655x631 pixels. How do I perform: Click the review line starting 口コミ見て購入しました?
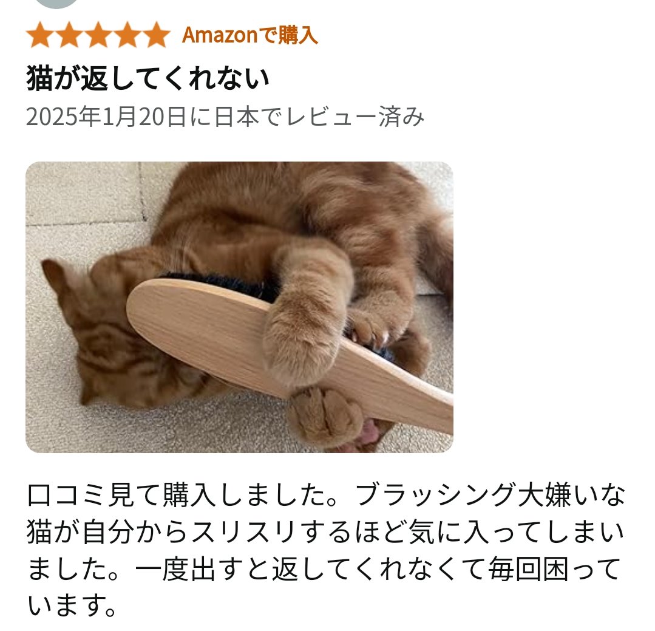[326, 495]
